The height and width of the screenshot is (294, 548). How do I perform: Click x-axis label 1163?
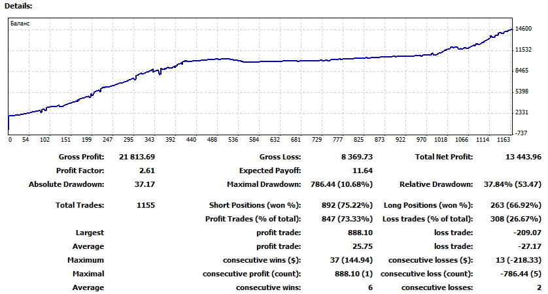pyautogui.click(x=504, y=140)
